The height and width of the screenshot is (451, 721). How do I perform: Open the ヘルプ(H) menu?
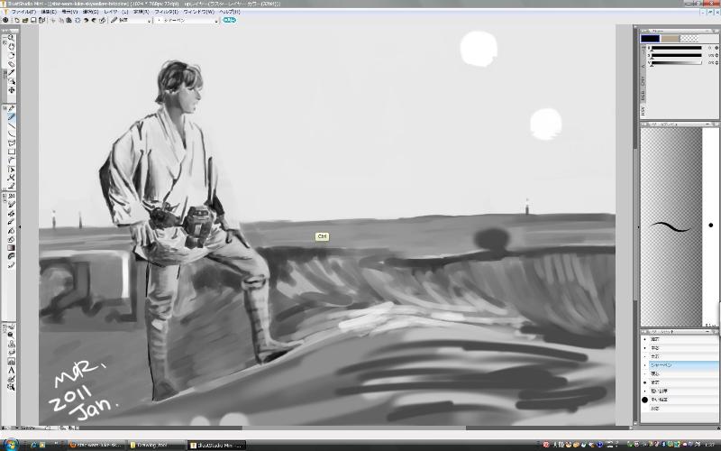[230, 12]
